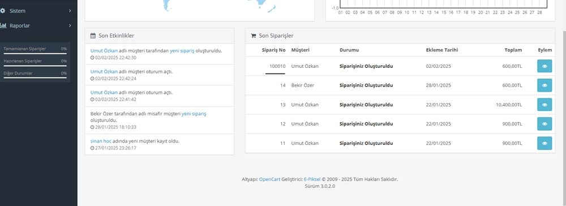View order 100010 with eye button
Viewport: 566px width, 206px height.
pos(544,66)
